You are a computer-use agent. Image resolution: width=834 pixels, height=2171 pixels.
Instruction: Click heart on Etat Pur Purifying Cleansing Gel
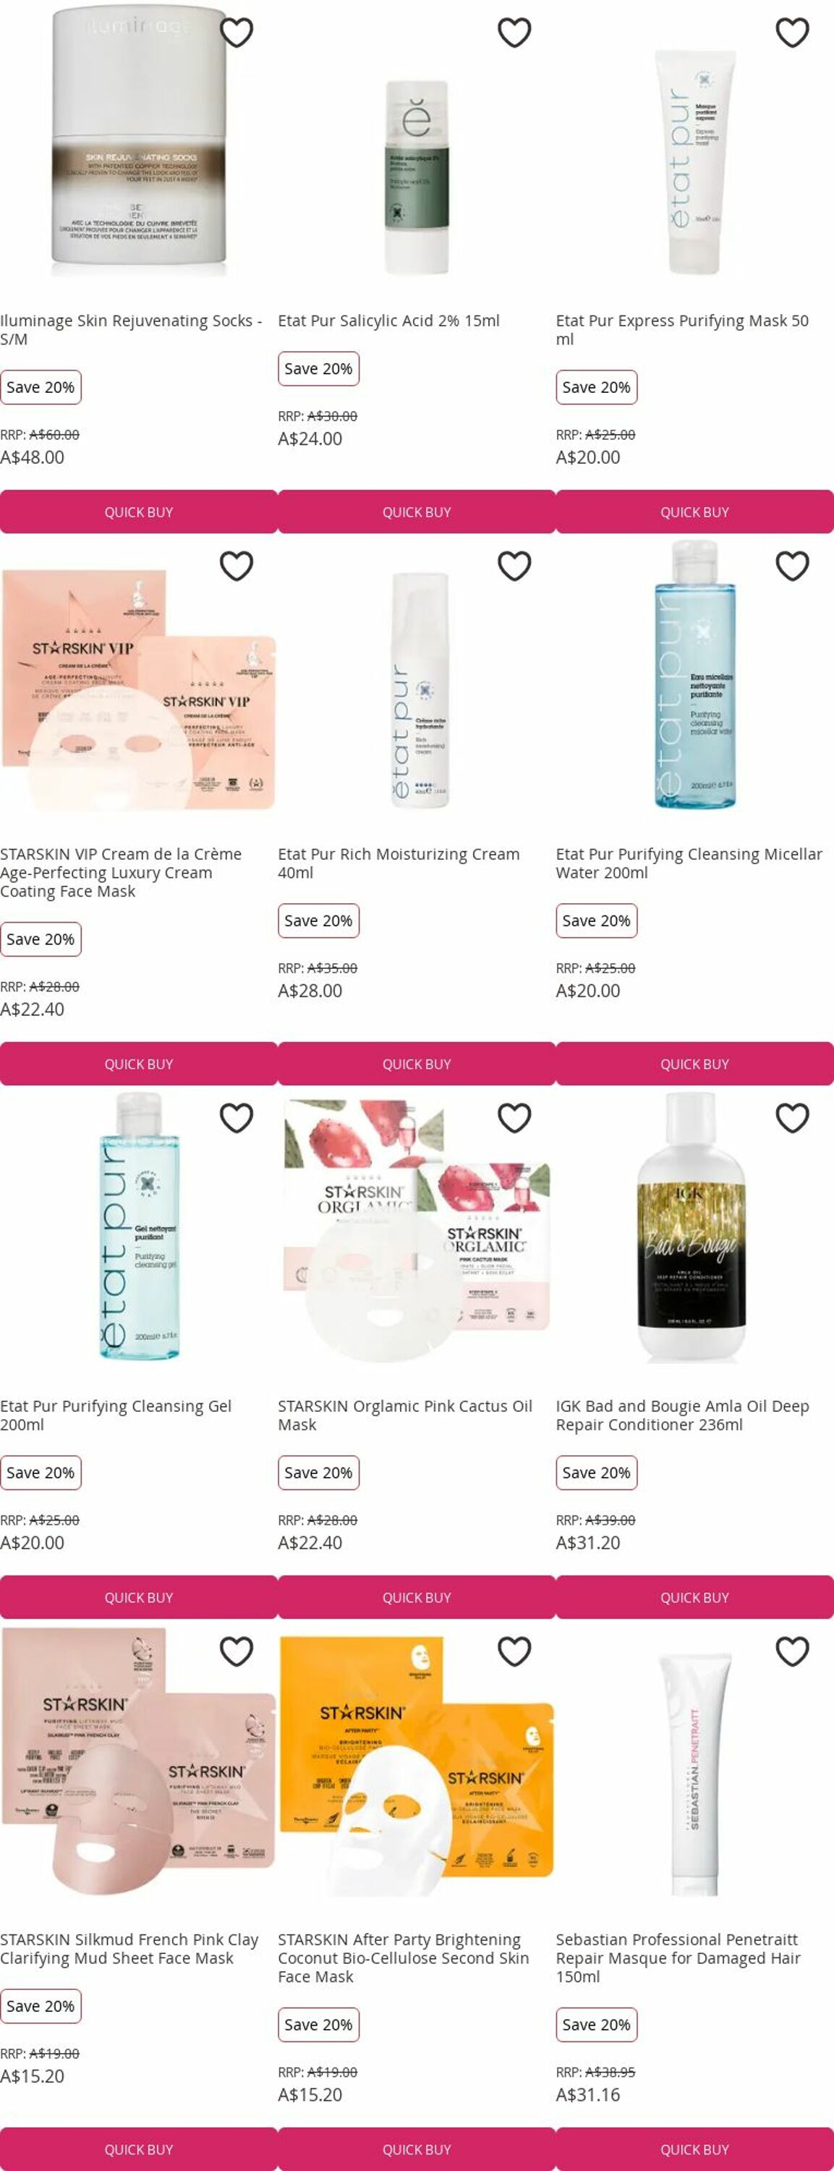(x=237, y=1118)
